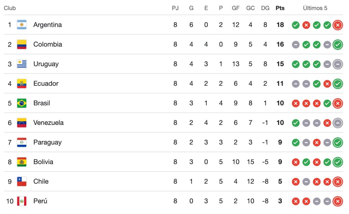Click Brasil's points value of 10
Screen dimensions: 349x214
[x=280, y=103]
